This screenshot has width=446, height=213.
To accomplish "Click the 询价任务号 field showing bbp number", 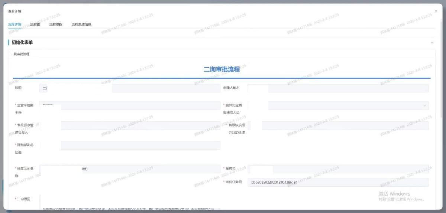I will coord(338,182).
